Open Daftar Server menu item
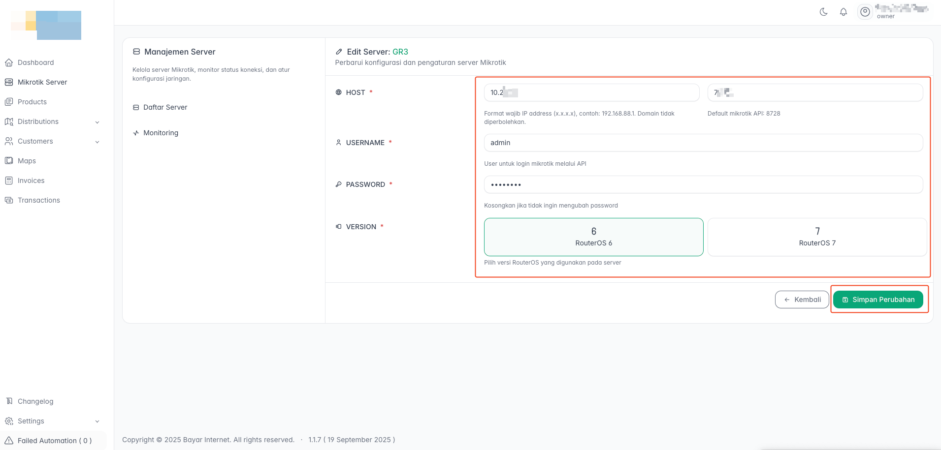This screenshot has height=450, width=941. click(x=165, y=107)
